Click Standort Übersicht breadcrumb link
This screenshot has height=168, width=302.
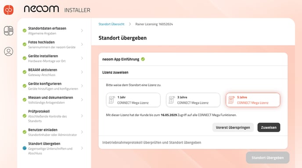click(x=111, y=24)
